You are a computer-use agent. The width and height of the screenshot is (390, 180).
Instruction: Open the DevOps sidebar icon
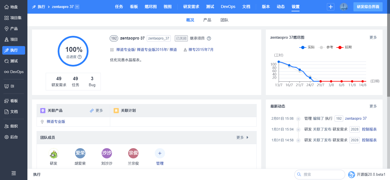point(6,72)
